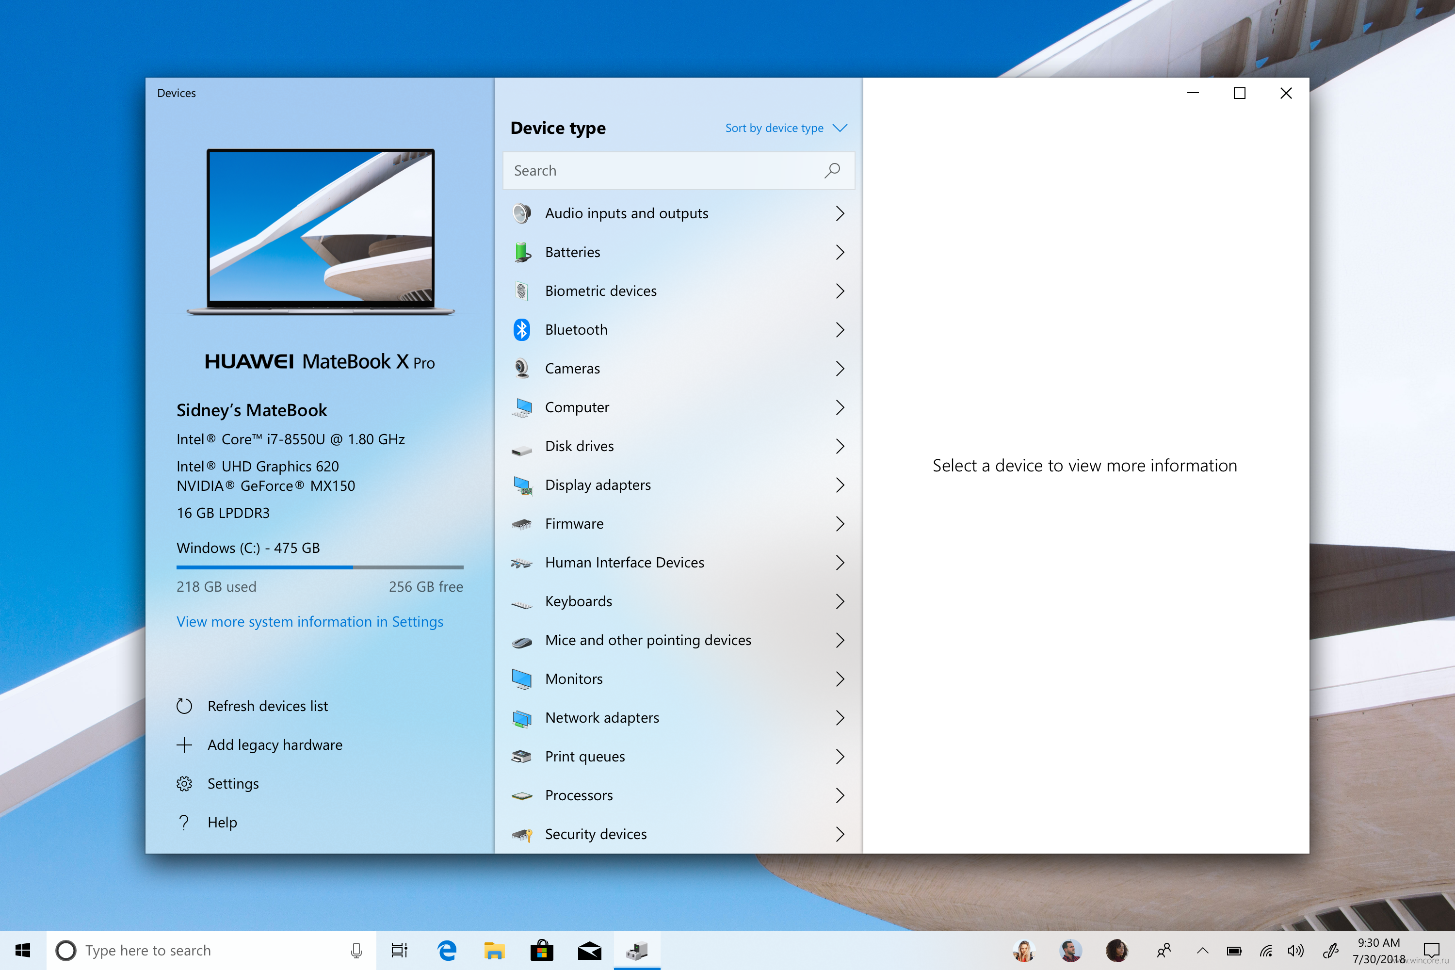Expand the Disk drives chevron

point(840,446)
